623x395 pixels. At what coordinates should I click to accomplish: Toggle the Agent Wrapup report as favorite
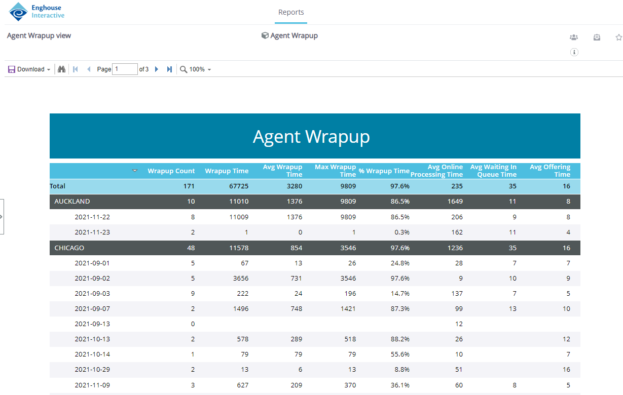[618, 37]
